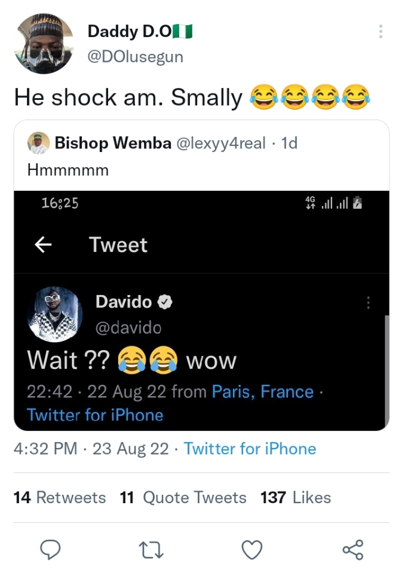Like the tweet with heart icon
The image size is (402, 575).
[253, 549]
